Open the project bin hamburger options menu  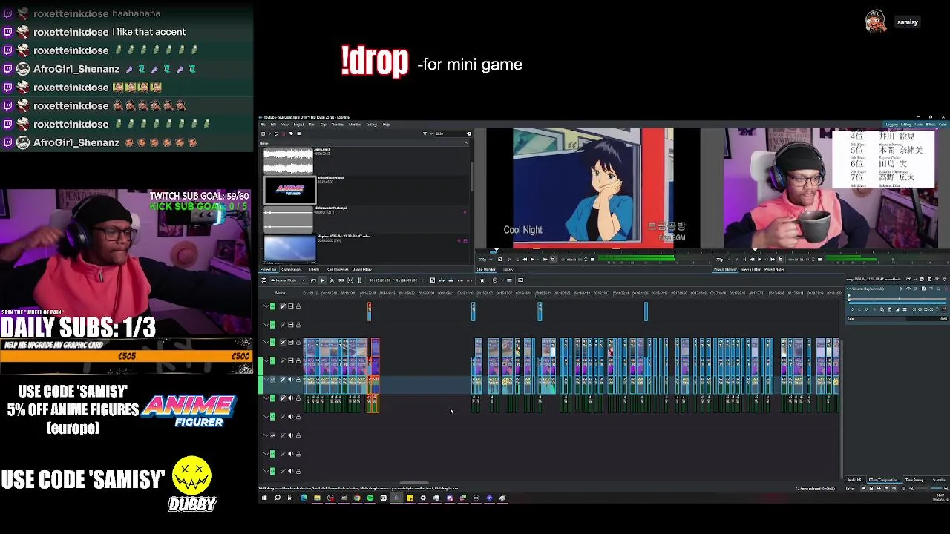pyautogui.click(x=299, y=133)
